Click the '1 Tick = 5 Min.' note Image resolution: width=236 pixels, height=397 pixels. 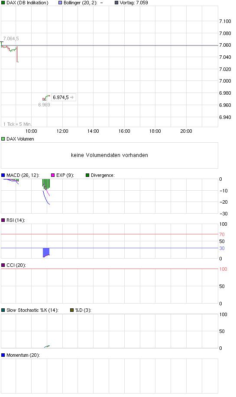click(x=17, y=124)
